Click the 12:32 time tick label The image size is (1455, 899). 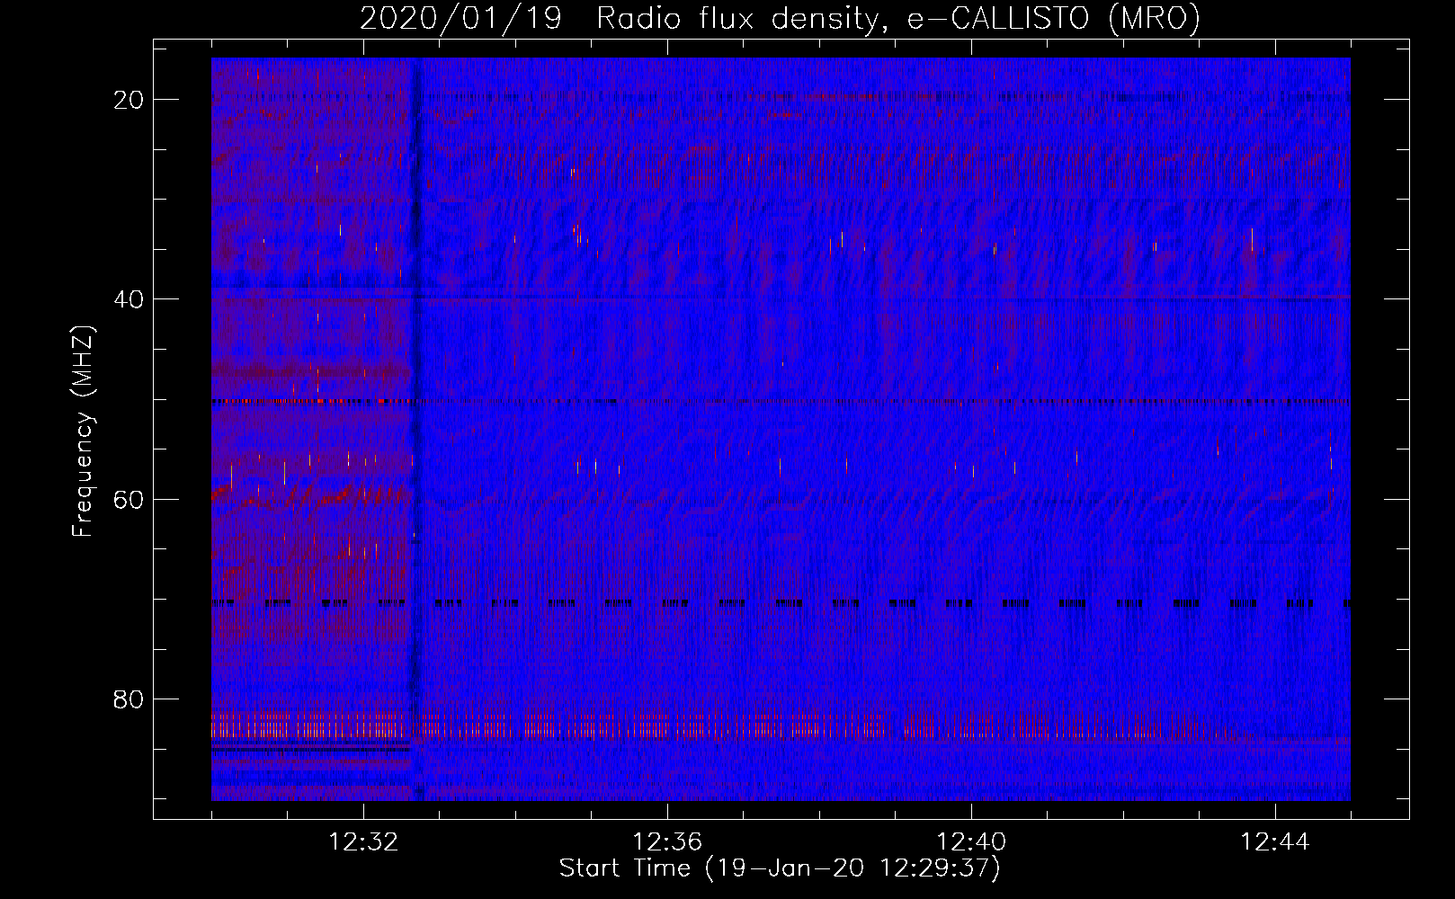(363, 842)
